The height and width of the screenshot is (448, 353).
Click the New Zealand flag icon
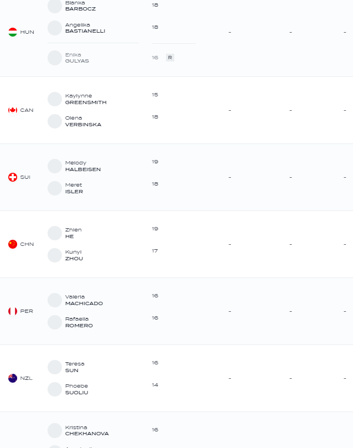pyautogui.click(x=13, y=378)
